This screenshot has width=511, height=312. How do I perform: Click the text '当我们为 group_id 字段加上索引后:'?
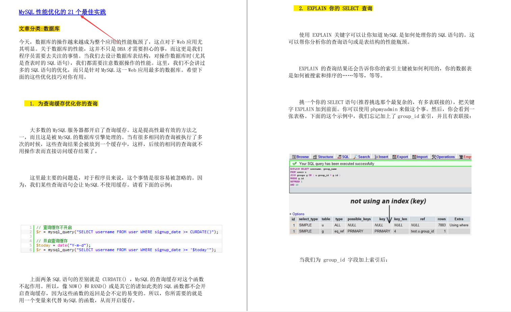click(344, 260)
